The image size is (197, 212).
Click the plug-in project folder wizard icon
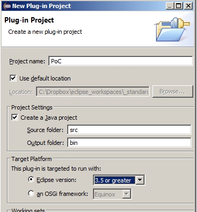click(172, 30)
